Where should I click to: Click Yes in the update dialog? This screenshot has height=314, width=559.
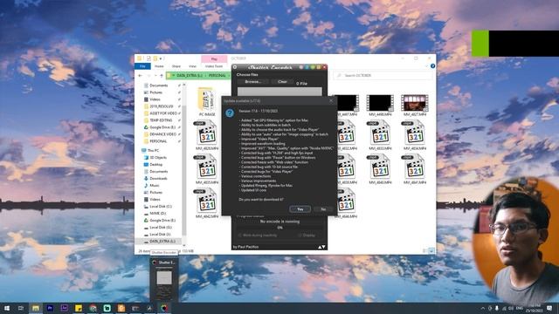(x=300, y=209)
